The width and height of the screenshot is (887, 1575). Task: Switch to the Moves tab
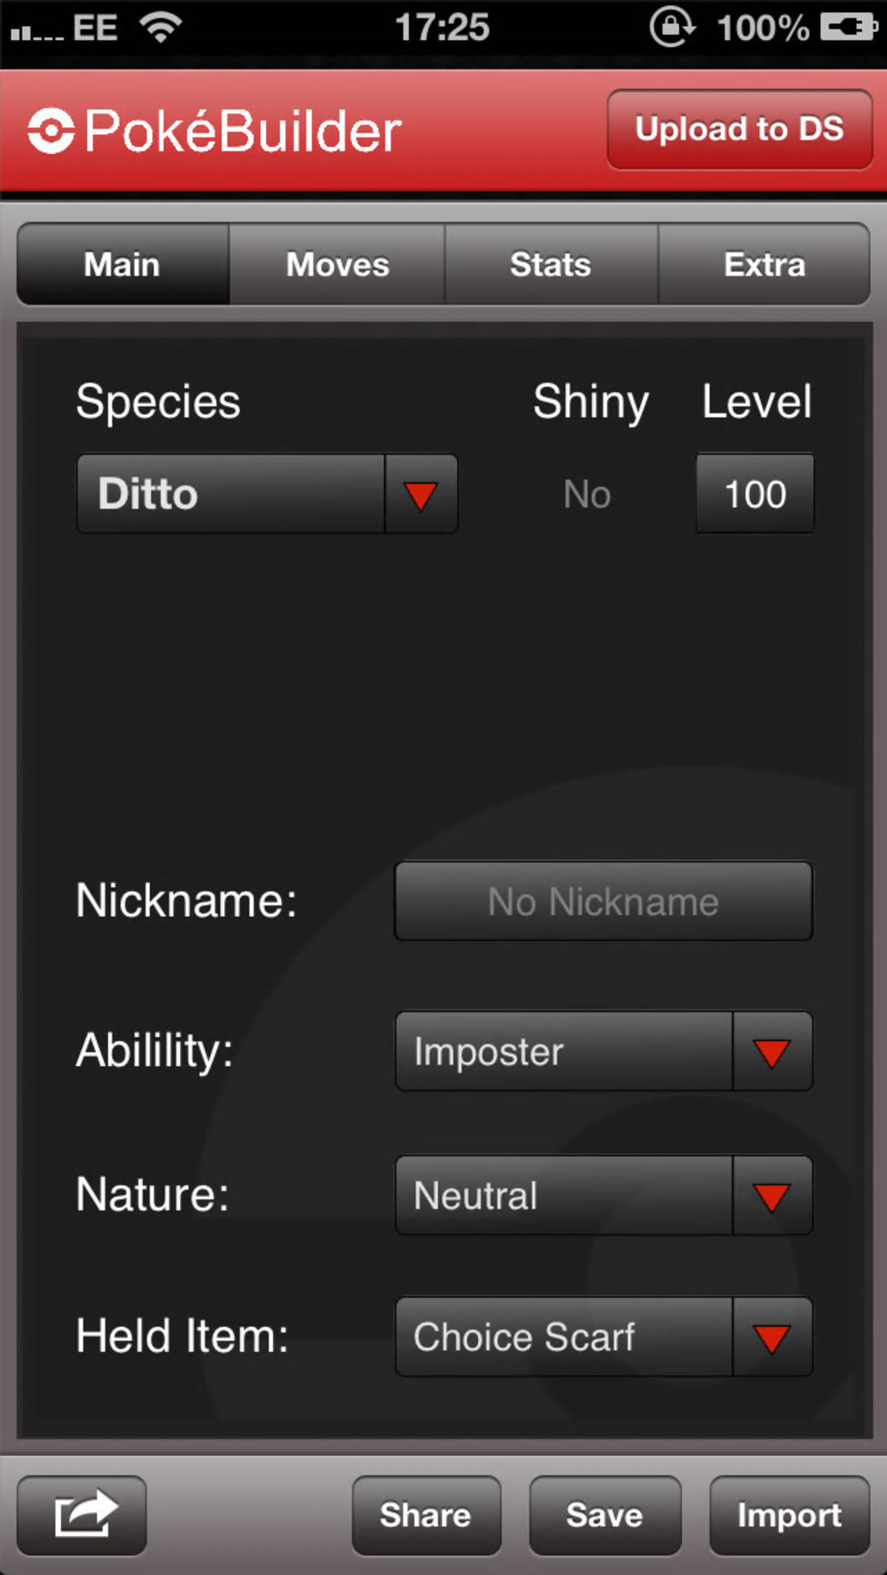click(337, 264)
